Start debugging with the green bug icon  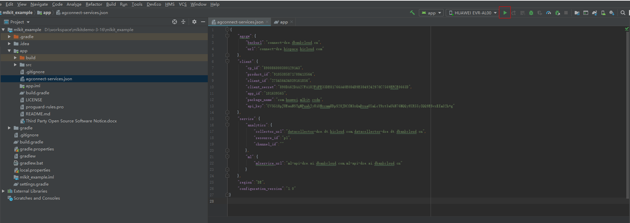(x=531, y=13)
